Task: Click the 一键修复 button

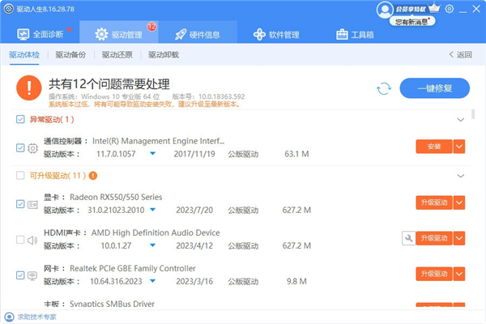Action: tap(434, 88)
